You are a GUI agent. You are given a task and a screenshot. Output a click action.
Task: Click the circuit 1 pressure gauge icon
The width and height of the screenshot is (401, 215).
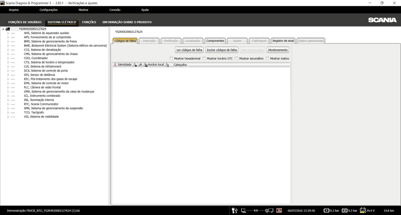coord(326,211)
